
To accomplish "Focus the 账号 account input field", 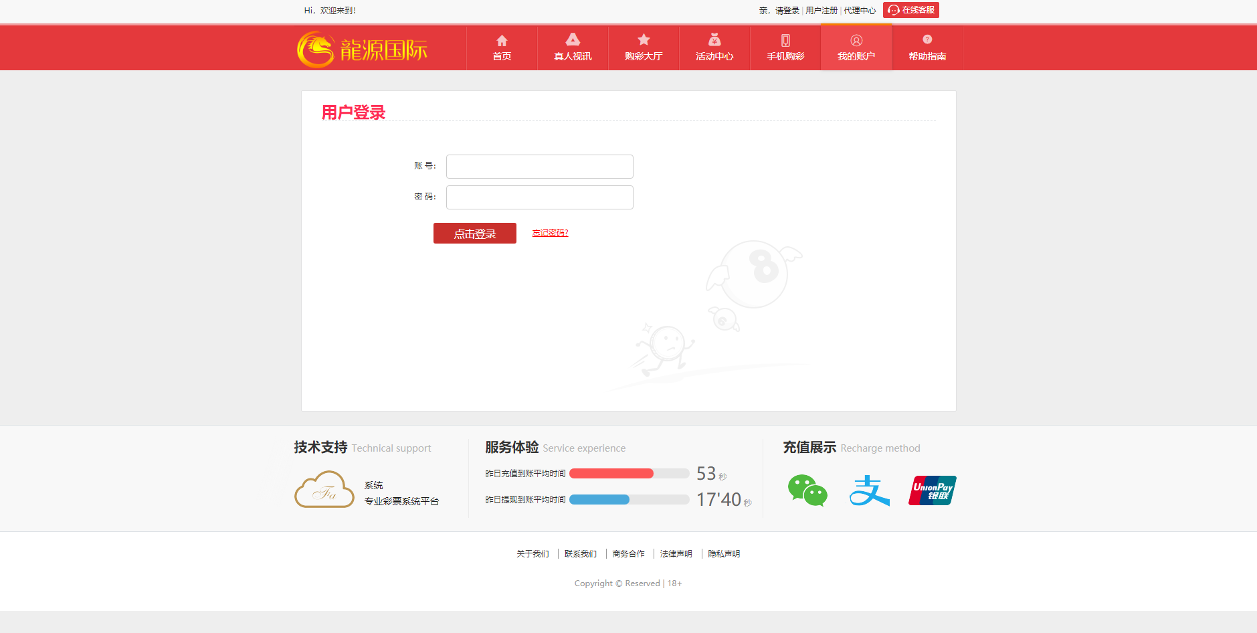I will coord(539,167).
